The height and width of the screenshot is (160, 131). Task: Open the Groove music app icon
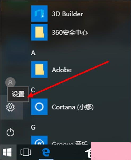point(39,140)
